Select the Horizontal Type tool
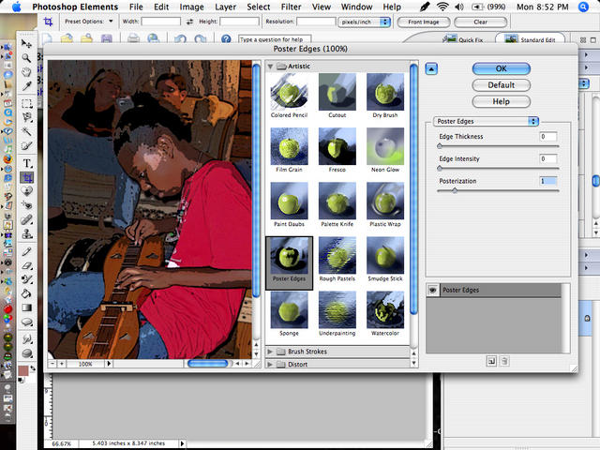The width and height of the screenshot is (600, 450). pos(27,163)
